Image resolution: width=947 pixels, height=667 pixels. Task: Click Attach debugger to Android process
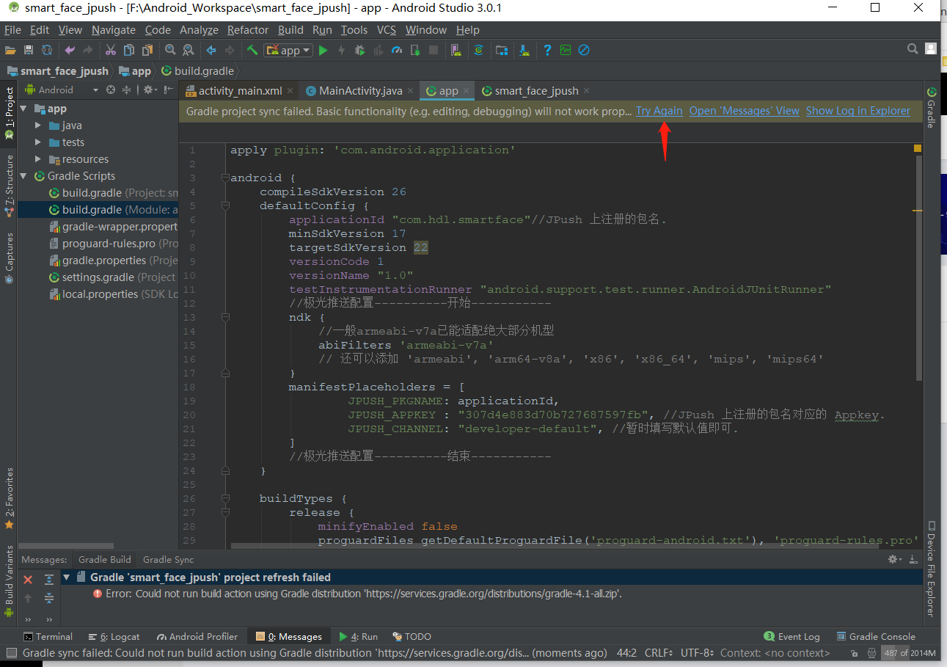415,50
